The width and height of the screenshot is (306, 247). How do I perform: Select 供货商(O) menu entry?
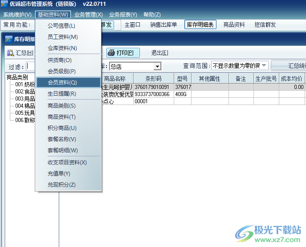[68, 60]
